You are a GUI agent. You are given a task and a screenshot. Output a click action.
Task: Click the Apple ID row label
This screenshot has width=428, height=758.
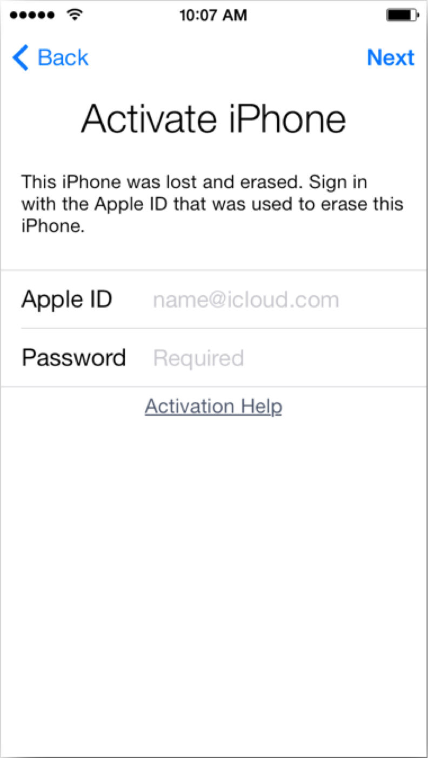67,300
